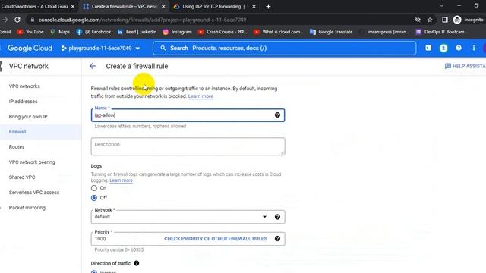Click the browser address bar URL
The image size is (486, 273).
(143, 20)
